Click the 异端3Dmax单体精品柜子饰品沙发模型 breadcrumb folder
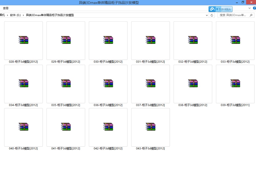The width and height of the screenshot is (256, 171). [x=50, y=15]
